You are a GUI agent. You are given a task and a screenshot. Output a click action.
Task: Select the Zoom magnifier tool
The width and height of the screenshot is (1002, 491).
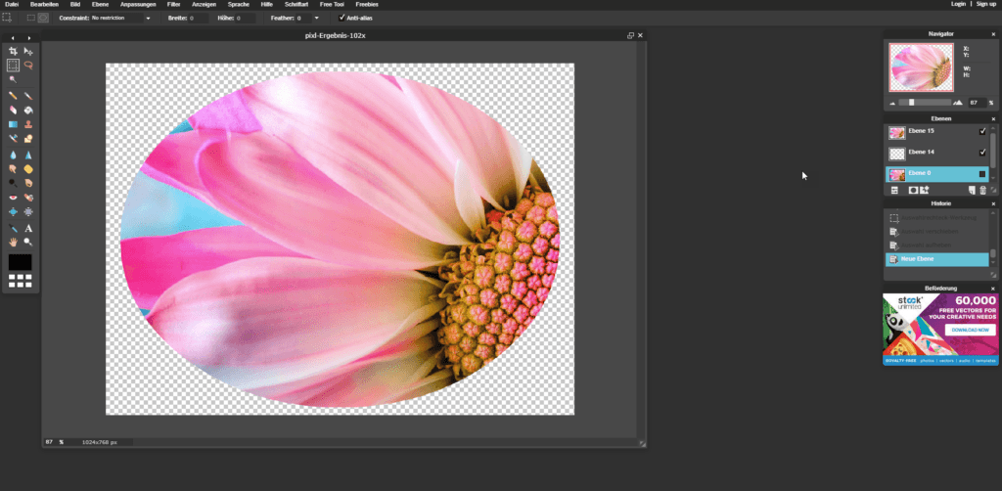point(28,242)
